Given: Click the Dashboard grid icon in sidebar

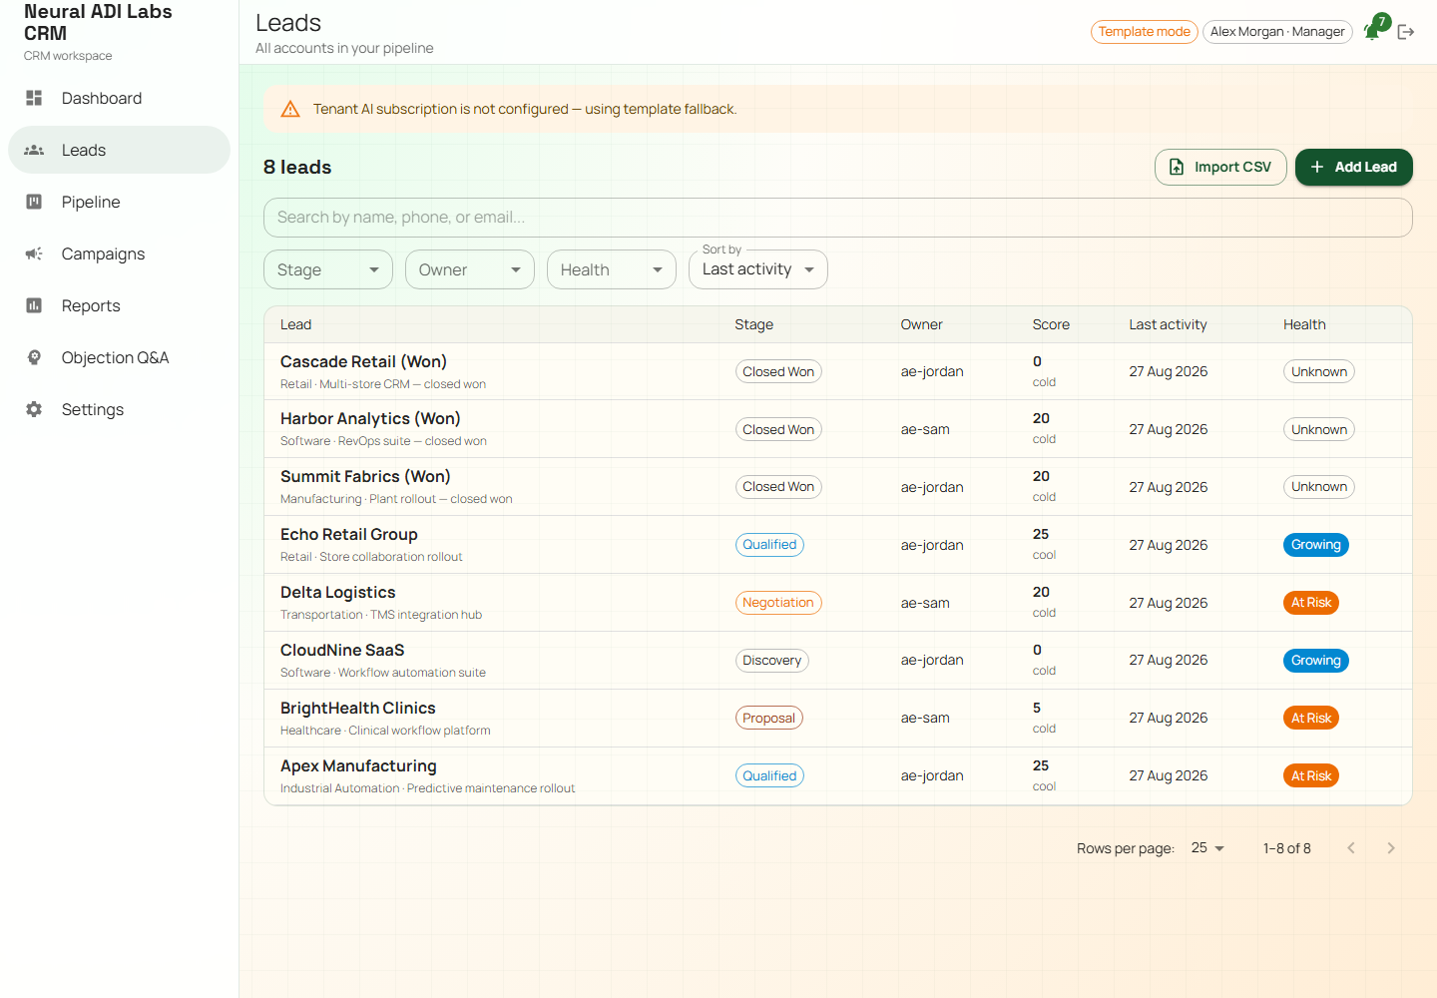Looking at the screenshot, I should [x=34, y=98].
